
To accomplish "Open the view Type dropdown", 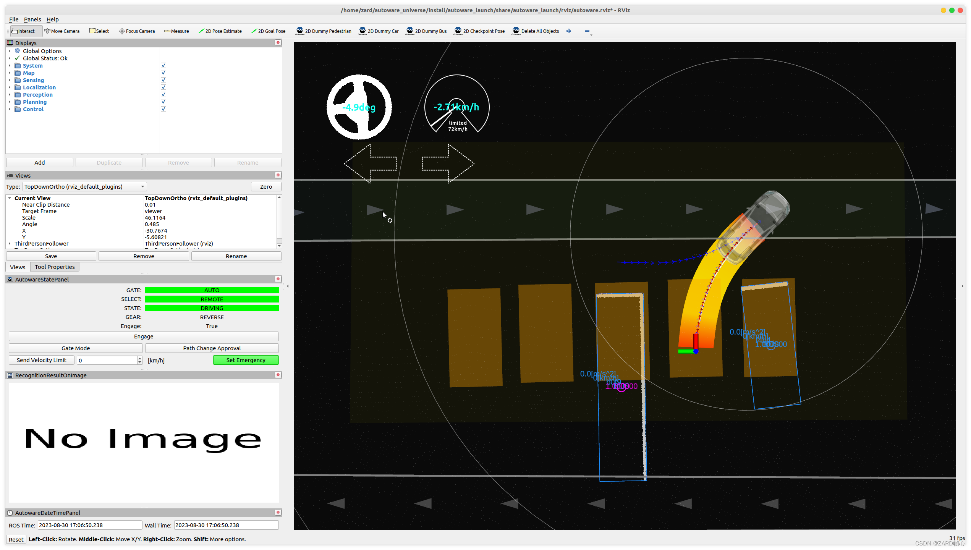I will pos(85,186).
